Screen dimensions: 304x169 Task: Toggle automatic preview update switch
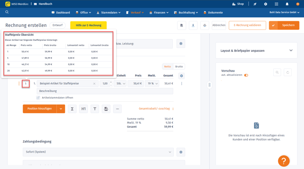[246, 75]
